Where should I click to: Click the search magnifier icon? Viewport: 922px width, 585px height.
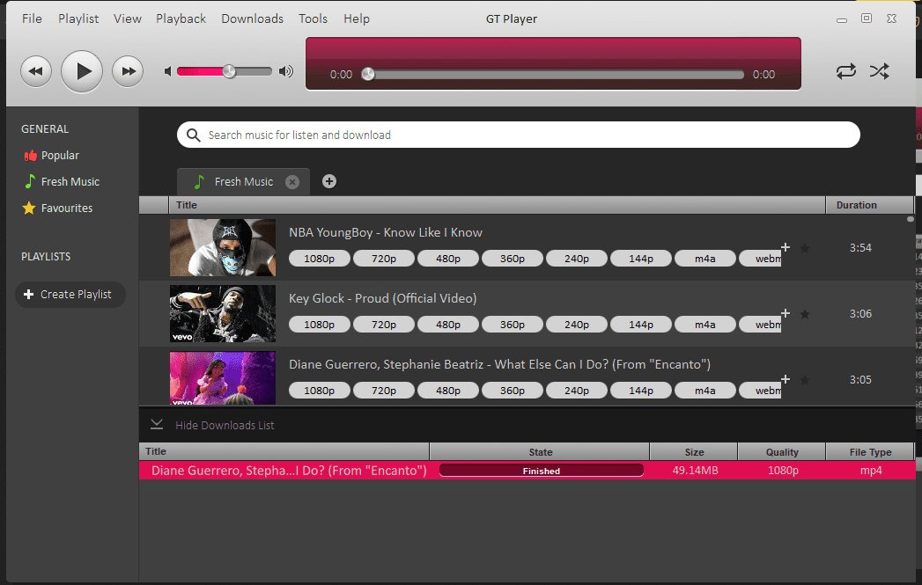point(193,135)
